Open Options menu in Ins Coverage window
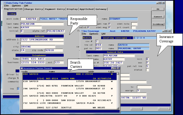 tap(94, 34)
